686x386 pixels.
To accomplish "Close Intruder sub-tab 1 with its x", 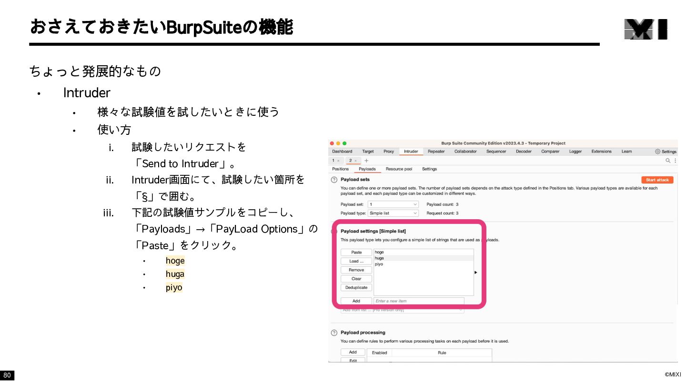I will point(338,161).
